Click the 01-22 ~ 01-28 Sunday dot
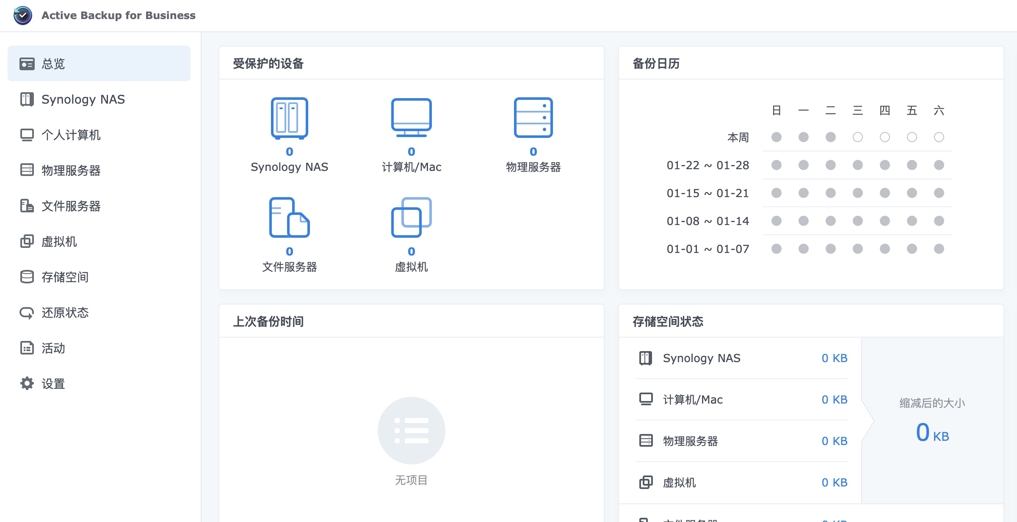 pos(777,165)
